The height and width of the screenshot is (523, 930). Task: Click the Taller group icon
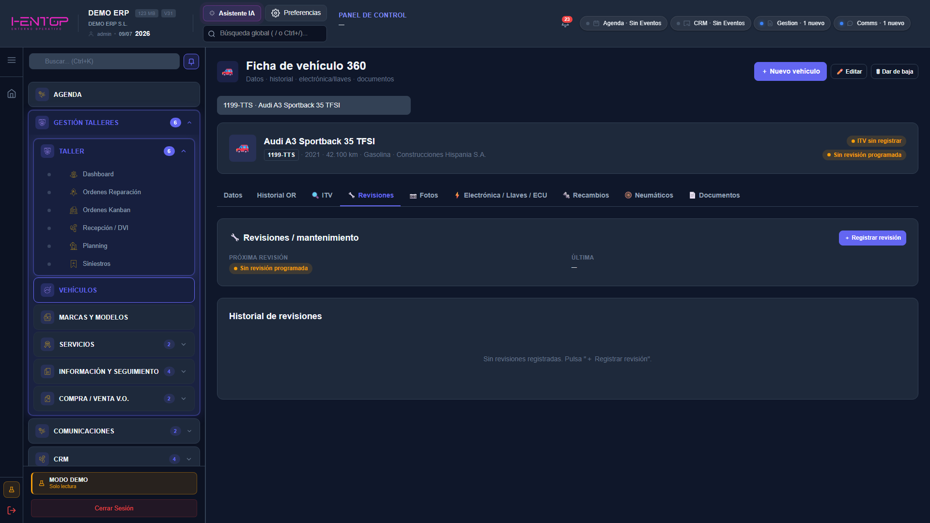pyautogui.click(x=47, y=151)
